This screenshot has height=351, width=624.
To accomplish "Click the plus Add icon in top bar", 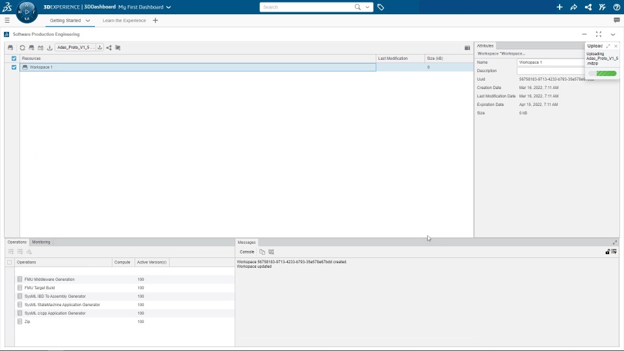I will click(559, 6).
